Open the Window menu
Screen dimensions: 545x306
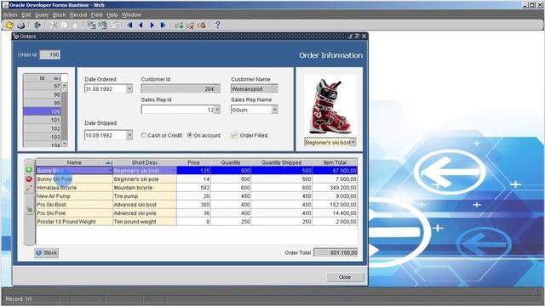click(x=131, y=15)
